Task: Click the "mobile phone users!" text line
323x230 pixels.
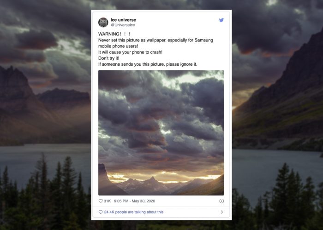Action: [x=118, y=46]
